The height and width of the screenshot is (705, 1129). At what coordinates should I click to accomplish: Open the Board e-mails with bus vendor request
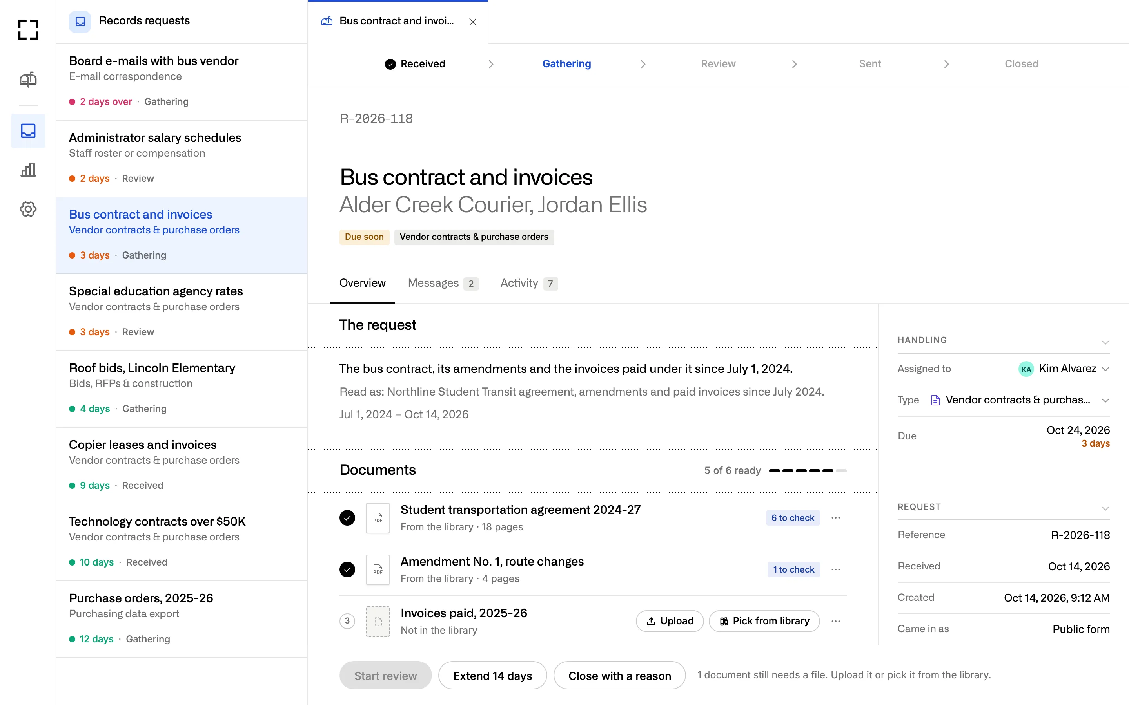coord(182,81)
